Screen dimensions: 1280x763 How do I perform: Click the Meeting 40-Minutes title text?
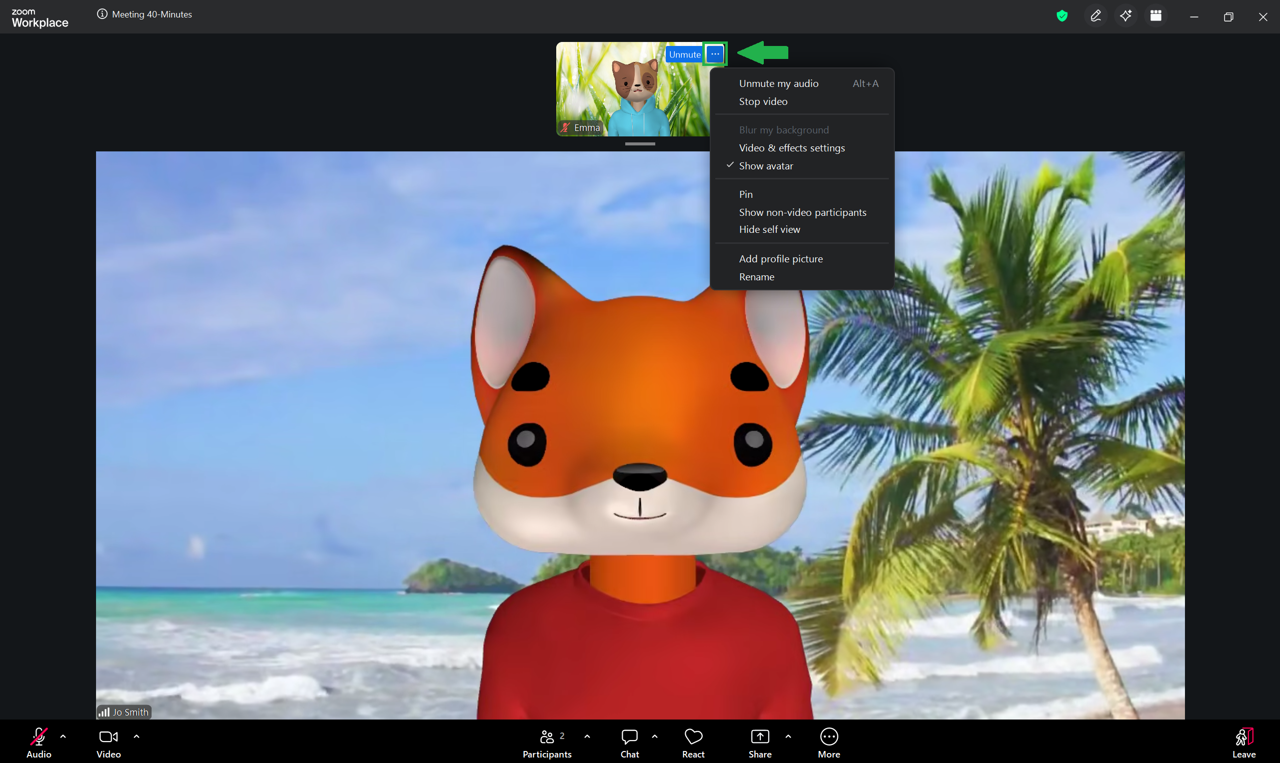pyautogui.click(x=152, y=14)
